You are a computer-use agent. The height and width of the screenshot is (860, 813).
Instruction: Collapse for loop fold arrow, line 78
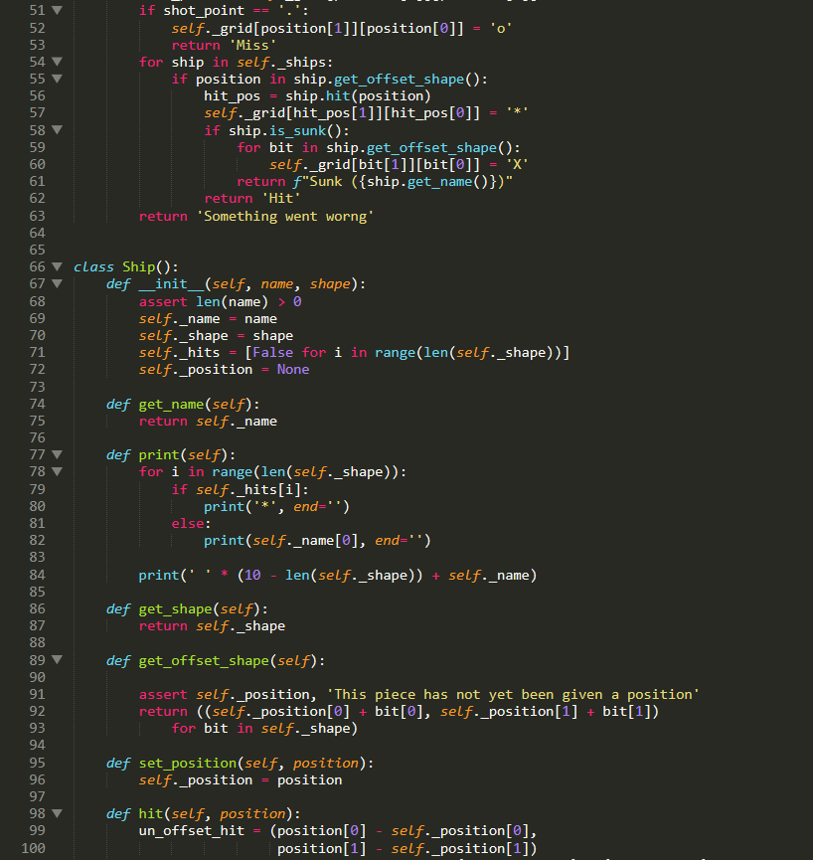point(57,471)
